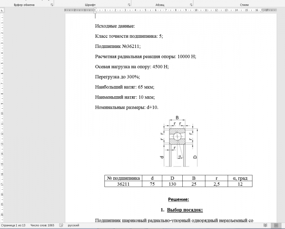
Task: Select the bearing diagram image
Action: (178, 143)
